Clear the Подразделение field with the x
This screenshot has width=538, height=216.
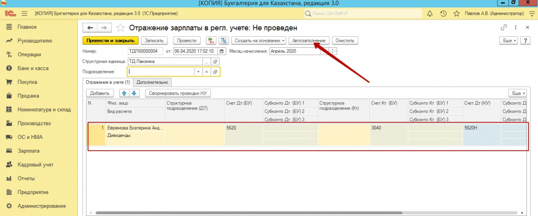point(206,72)
